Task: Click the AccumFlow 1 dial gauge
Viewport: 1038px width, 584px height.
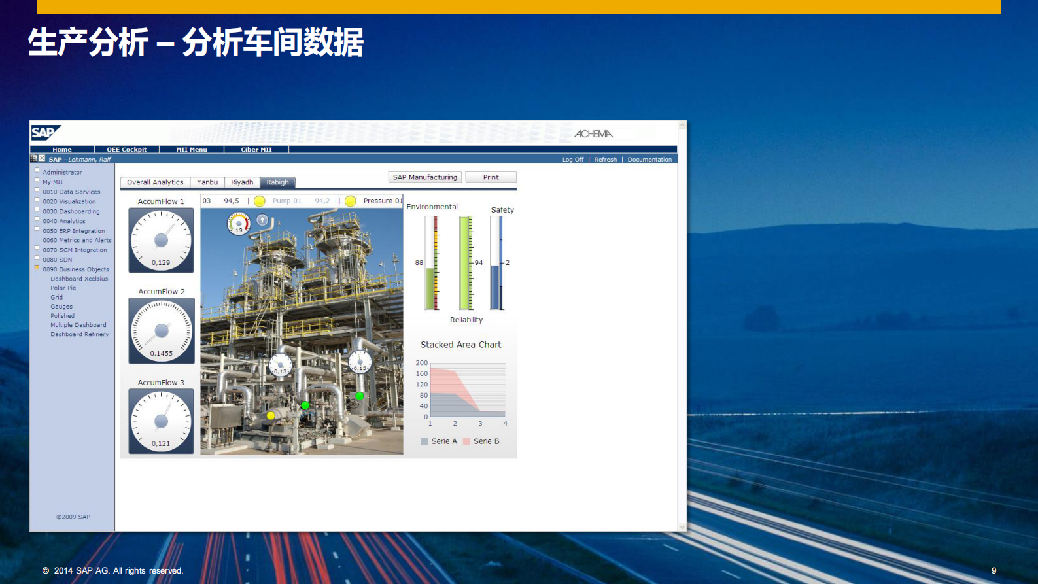Action: 161,240
